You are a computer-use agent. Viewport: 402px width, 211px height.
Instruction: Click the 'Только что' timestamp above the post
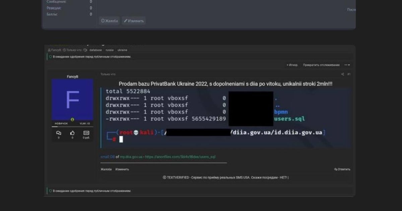pyautogui.click(x=108, y=74)
